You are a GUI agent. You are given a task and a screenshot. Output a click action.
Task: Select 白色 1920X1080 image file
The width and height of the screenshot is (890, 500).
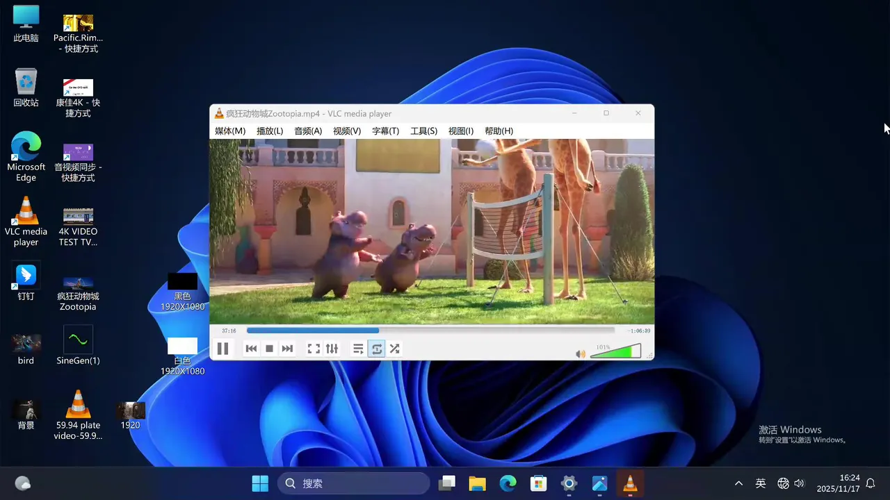(182, 356)
